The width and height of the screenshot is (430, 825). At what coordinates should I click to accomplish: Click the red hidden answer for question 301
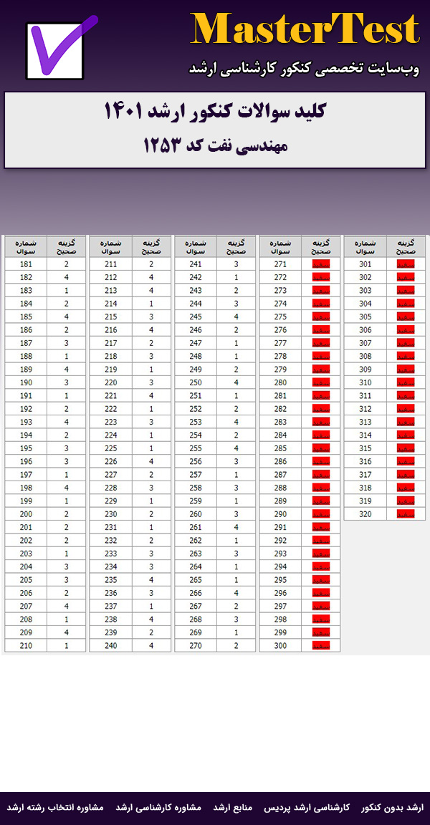tap(406, 264)
